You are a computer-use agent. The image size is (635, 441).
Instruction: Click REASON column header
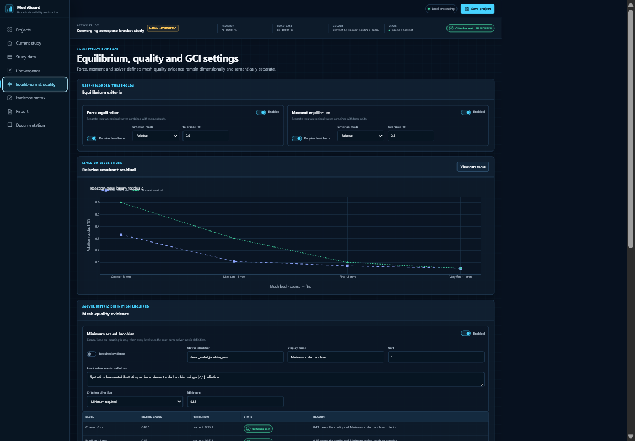pyautogui.click(x=318, y=417)
